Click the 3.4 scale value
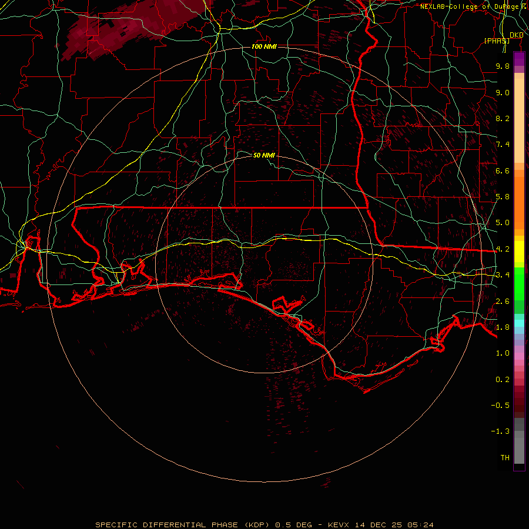The width and height of the screenshot is (529, 529). [503, 275]
